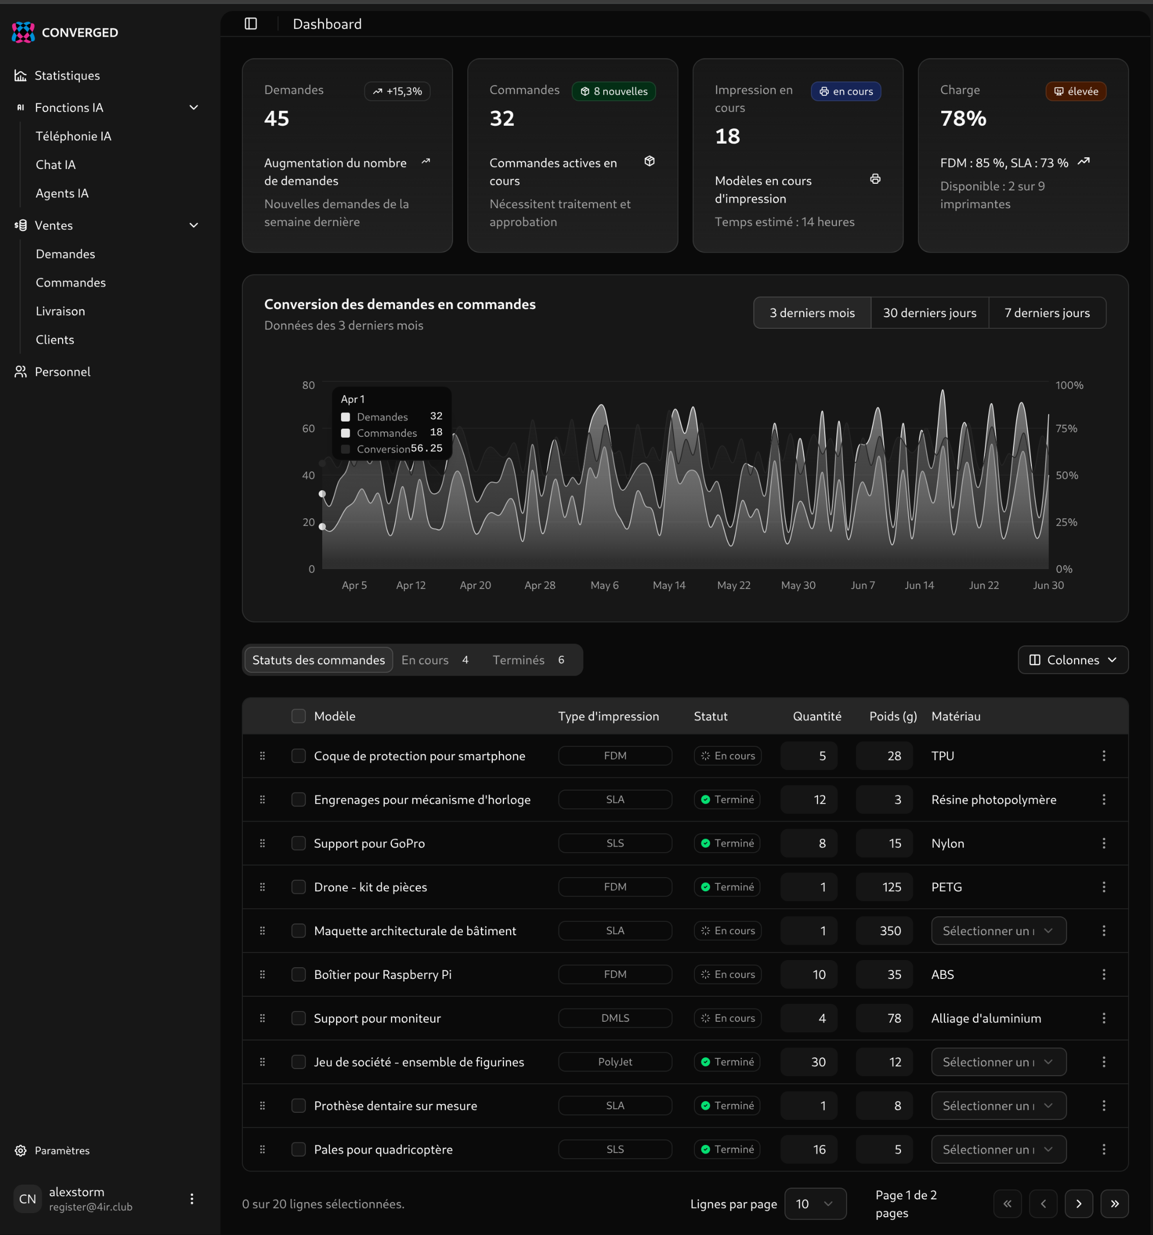Check the select-all box beside Modèle
This screenshot has height=1235, width=1153.
[x=299, y=716]
